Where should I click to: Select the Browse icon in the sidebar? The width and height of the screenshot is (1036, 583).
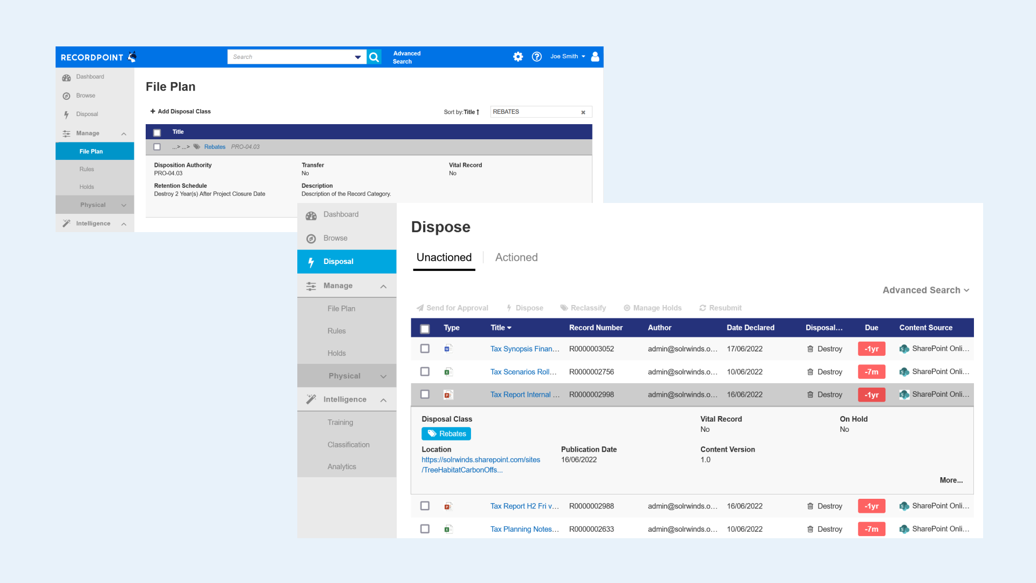311,238
